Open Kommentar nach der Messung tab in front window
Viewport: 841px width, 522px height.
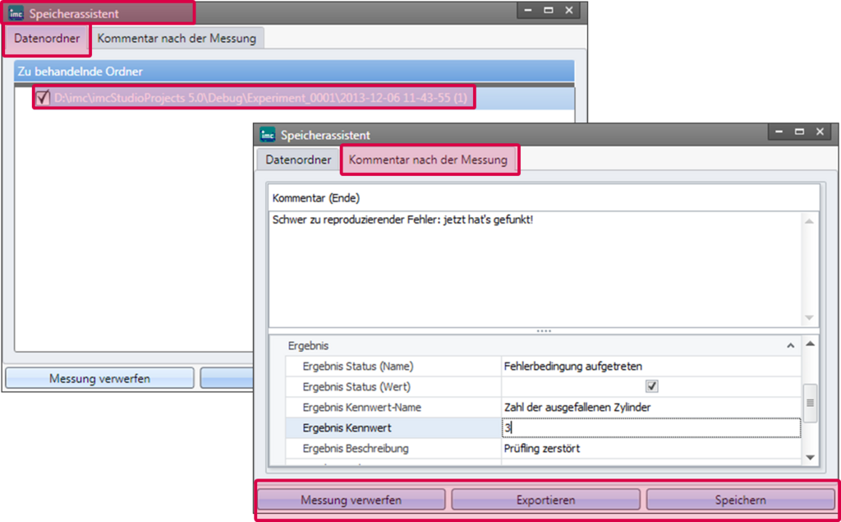pyautogui.click(x=428, y=159)
